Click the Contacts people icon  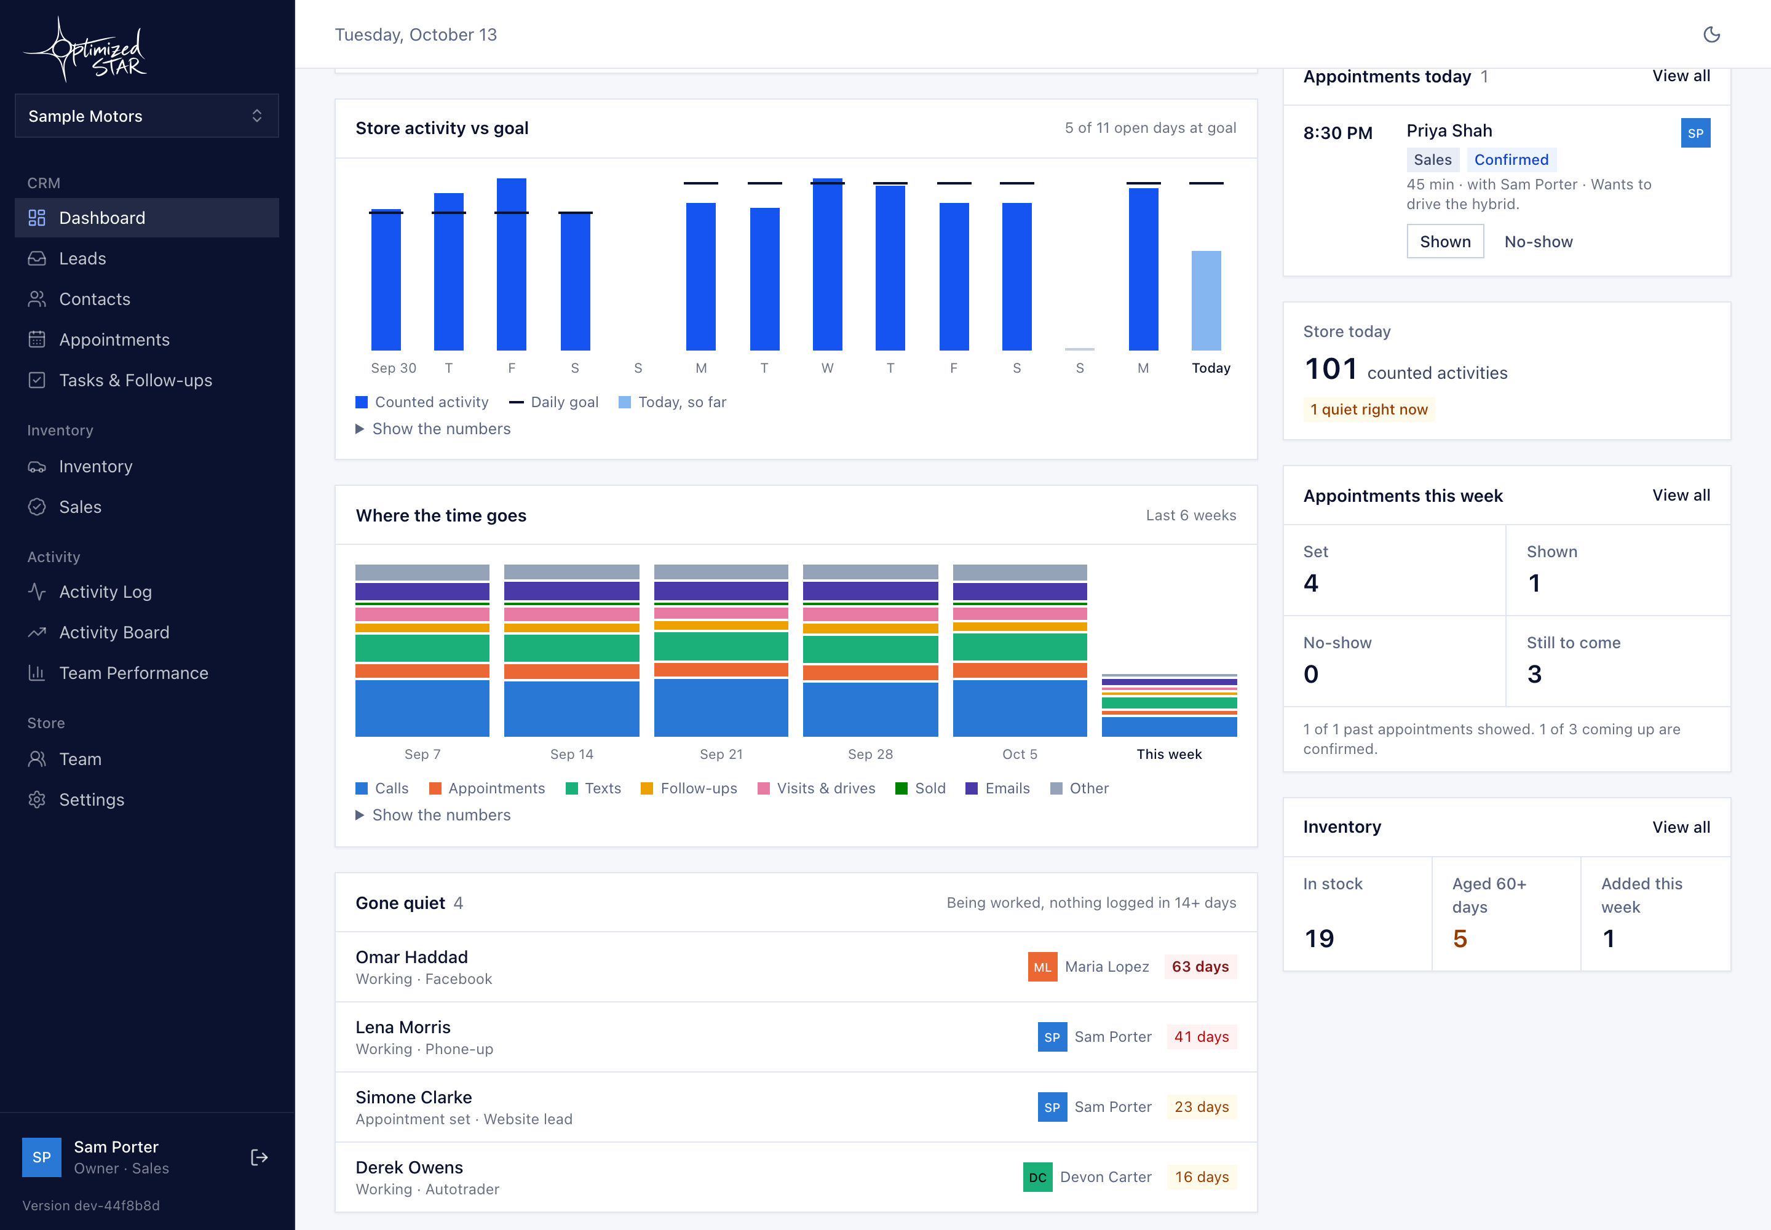37,299
